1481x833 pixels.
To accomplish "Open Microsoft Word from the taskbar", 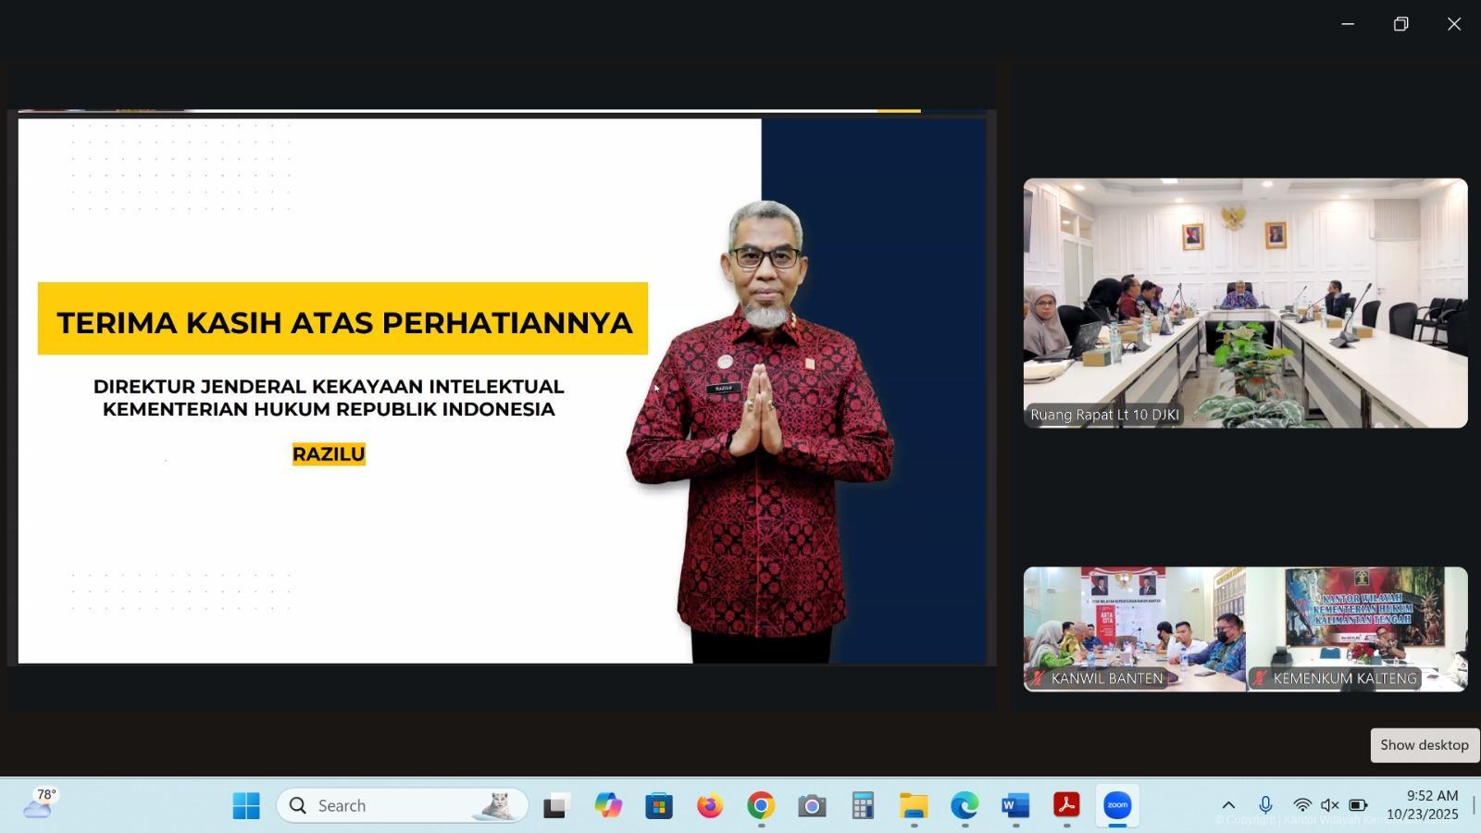I will click(x=1015, y=805).
